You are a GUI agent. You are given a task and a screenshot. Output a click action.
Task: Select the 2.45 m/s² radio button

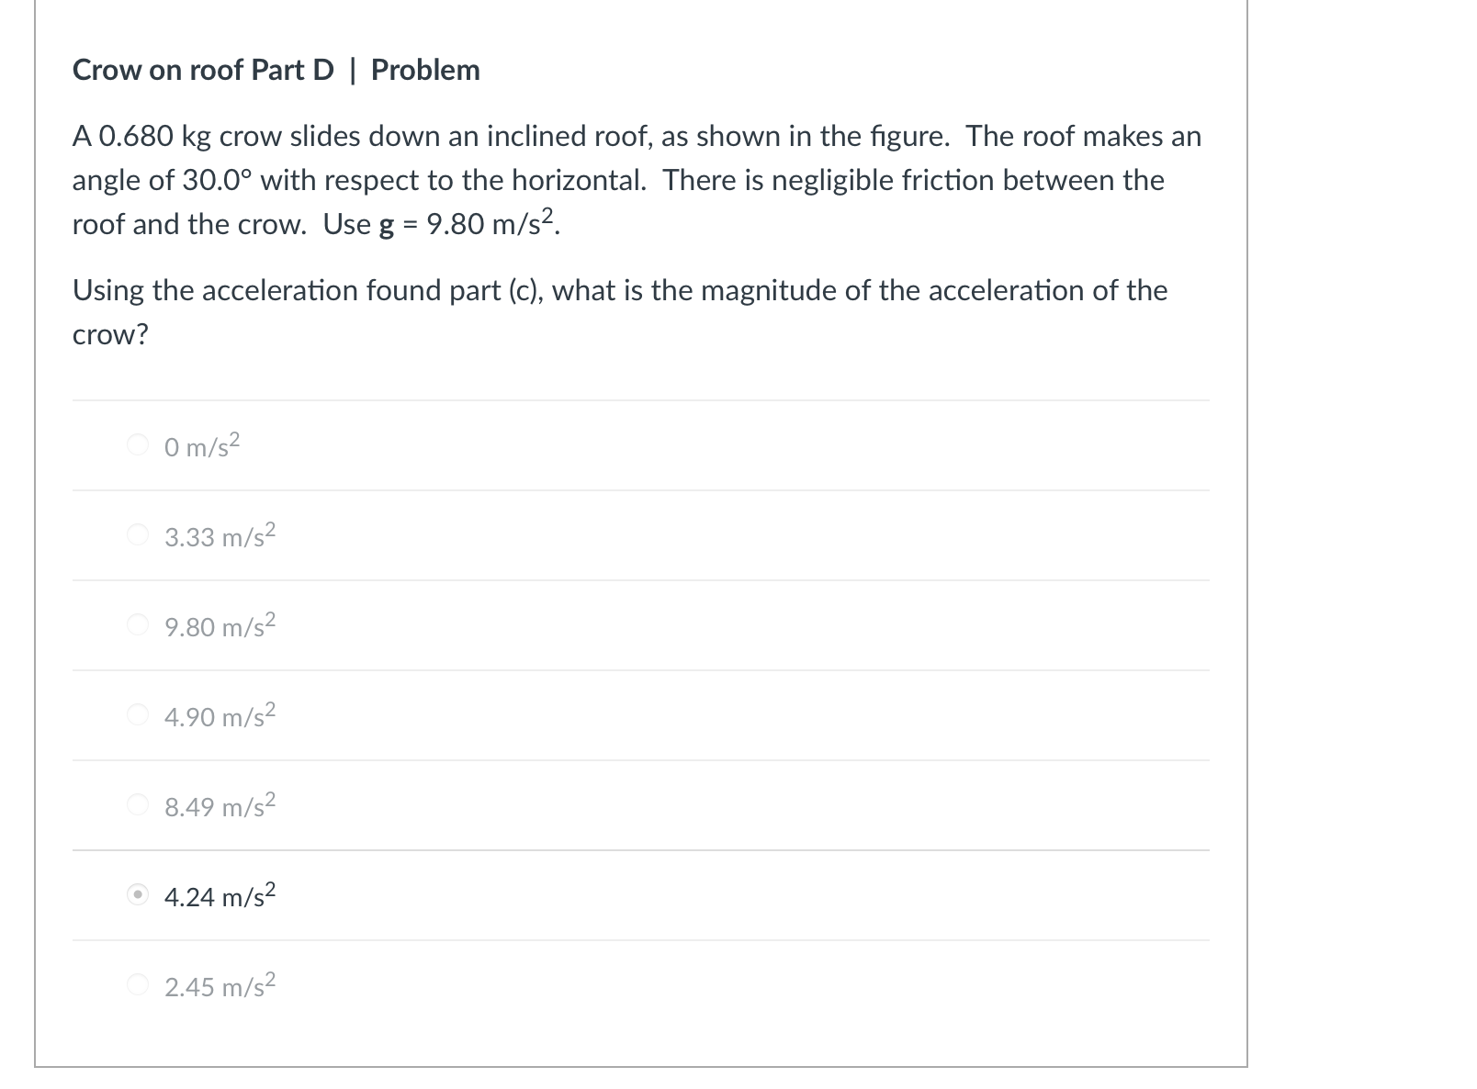(136, 985)
